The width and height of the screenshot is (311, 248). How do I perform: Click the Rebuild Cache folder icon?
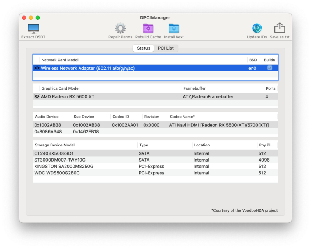pos(148,28)
